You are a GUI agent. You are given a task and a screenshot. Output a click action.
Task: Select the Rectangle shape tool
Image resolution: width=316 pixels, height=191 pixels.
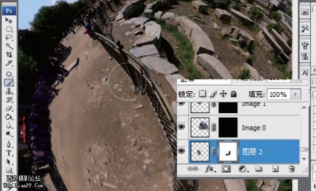coord(8,170)
